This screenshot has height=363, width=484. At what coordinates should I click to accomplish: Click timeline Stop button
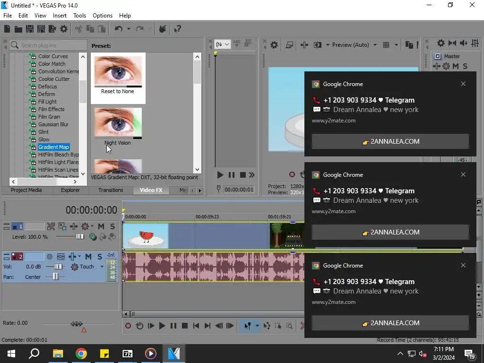tap(185, 326)
